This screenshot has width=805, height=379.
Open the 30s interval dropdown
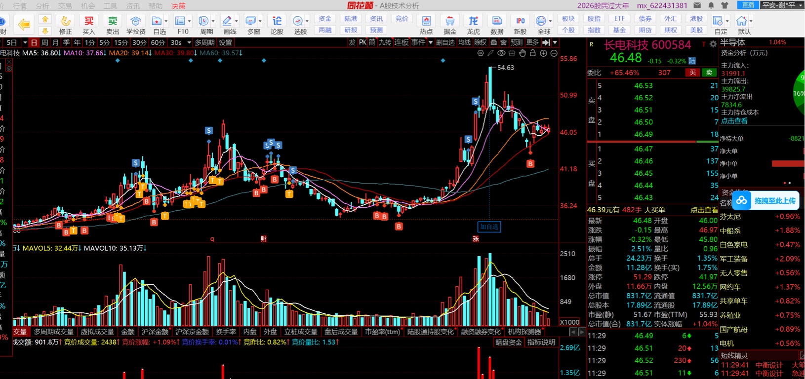click(189, 42)
